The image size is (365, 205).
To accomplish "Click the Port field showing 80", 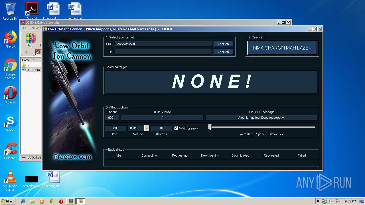I will click(x=115, y=128).
